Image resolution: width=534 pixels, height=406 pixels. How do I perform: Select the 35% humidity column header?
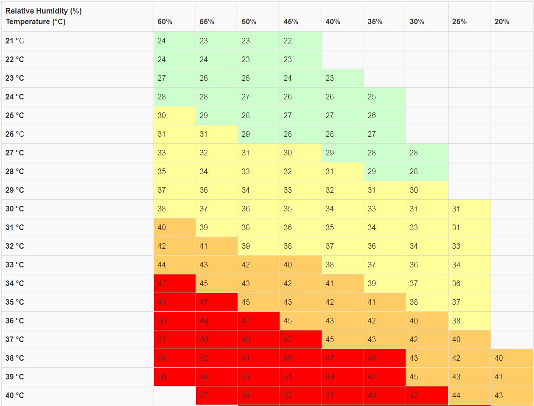(x=375, y=22)
